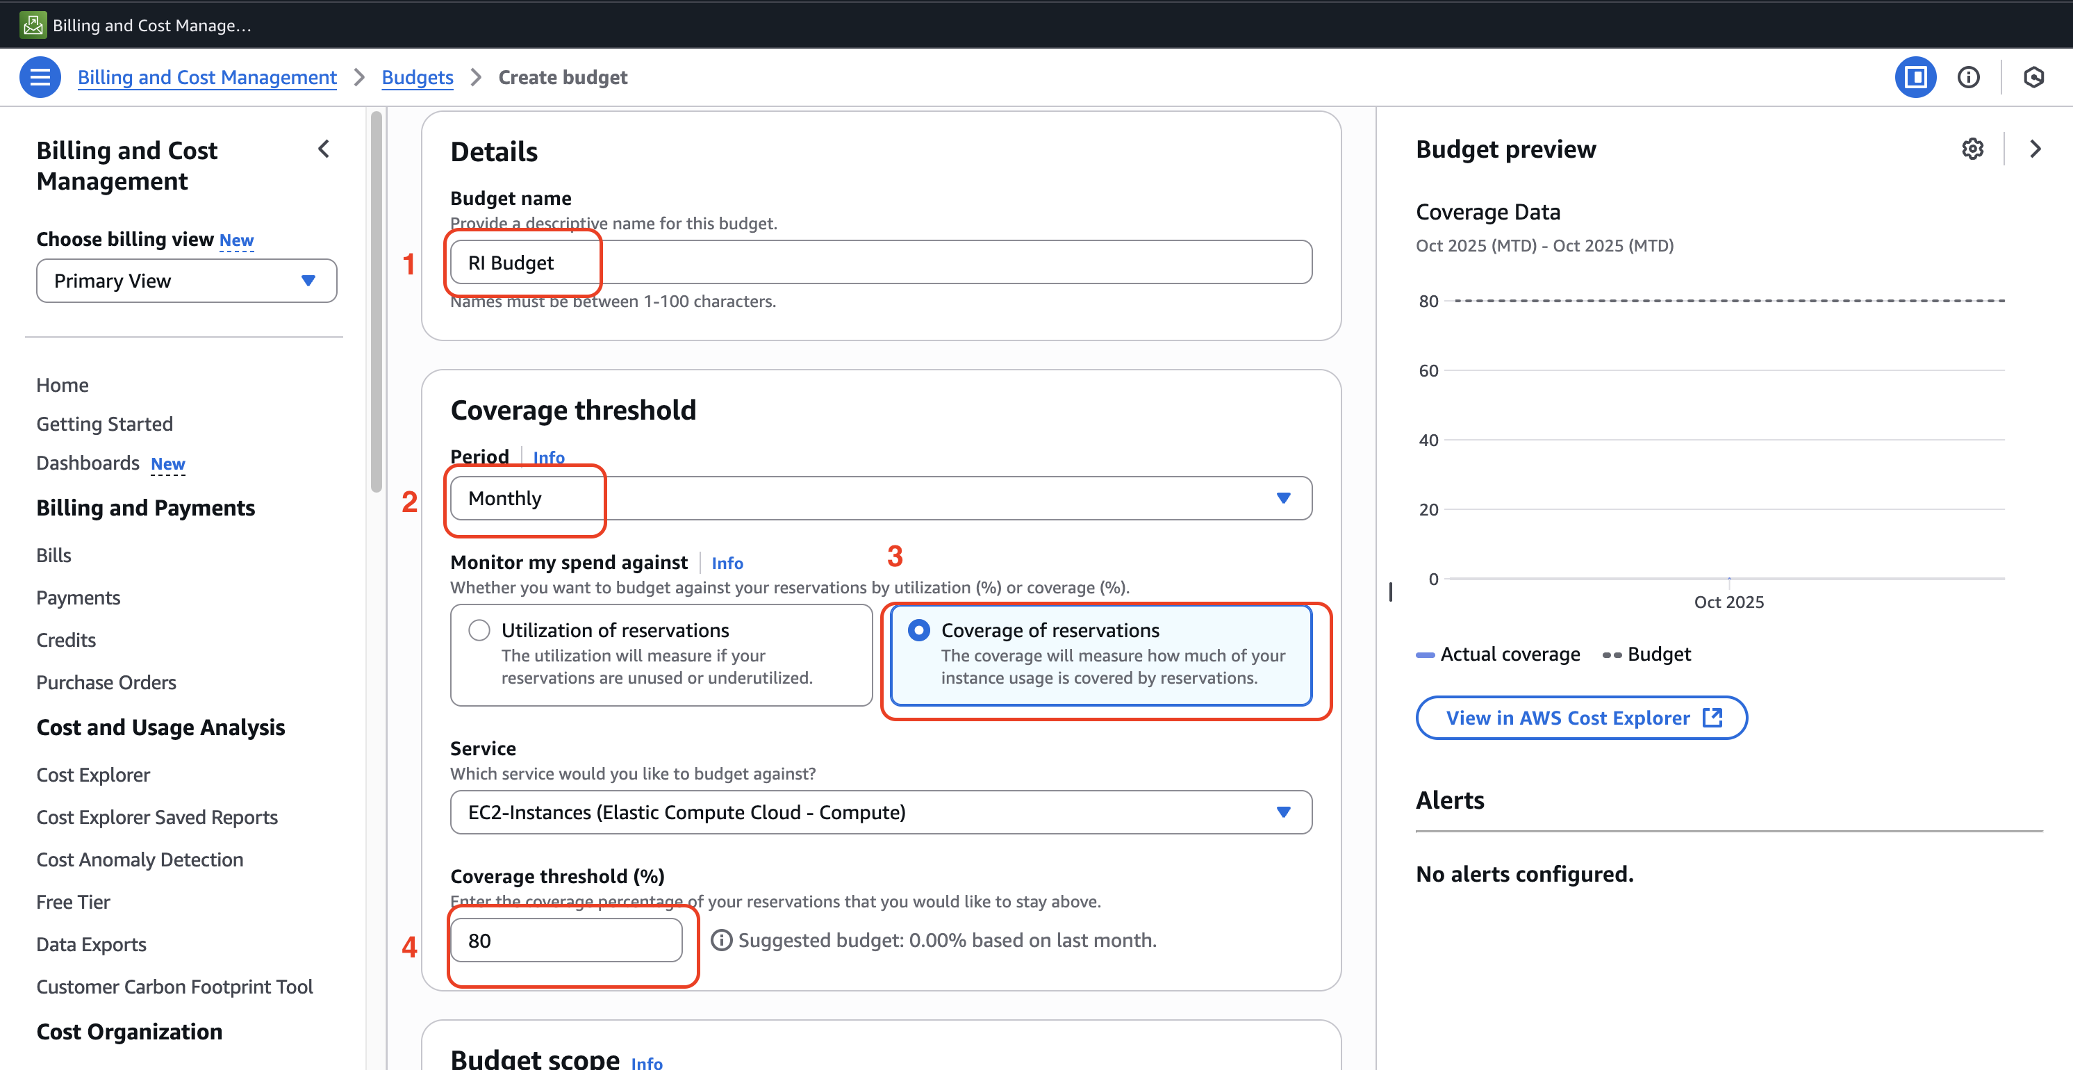The width and height of the screenshot is (2073, 1070).
Task: Open the Primary View billing dropdown
Action: [187, 281]
